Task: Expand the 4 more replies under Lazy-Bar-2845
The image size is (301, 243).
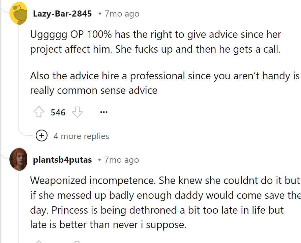Action: [x=82, y=136]
